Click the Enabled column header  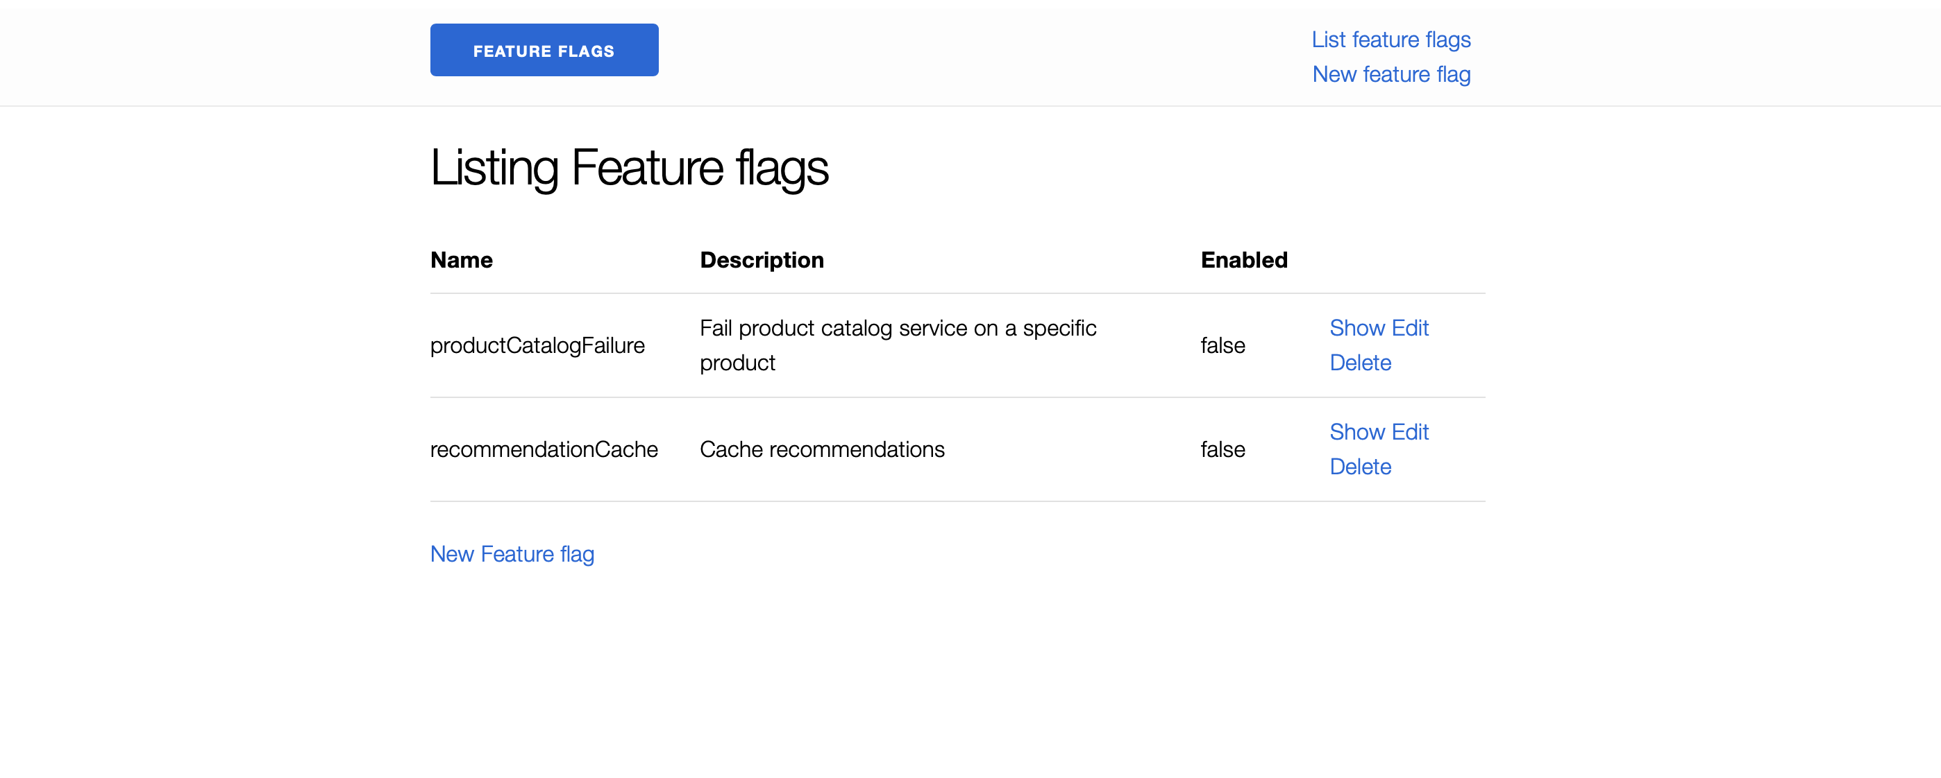tap(1244, 259)
